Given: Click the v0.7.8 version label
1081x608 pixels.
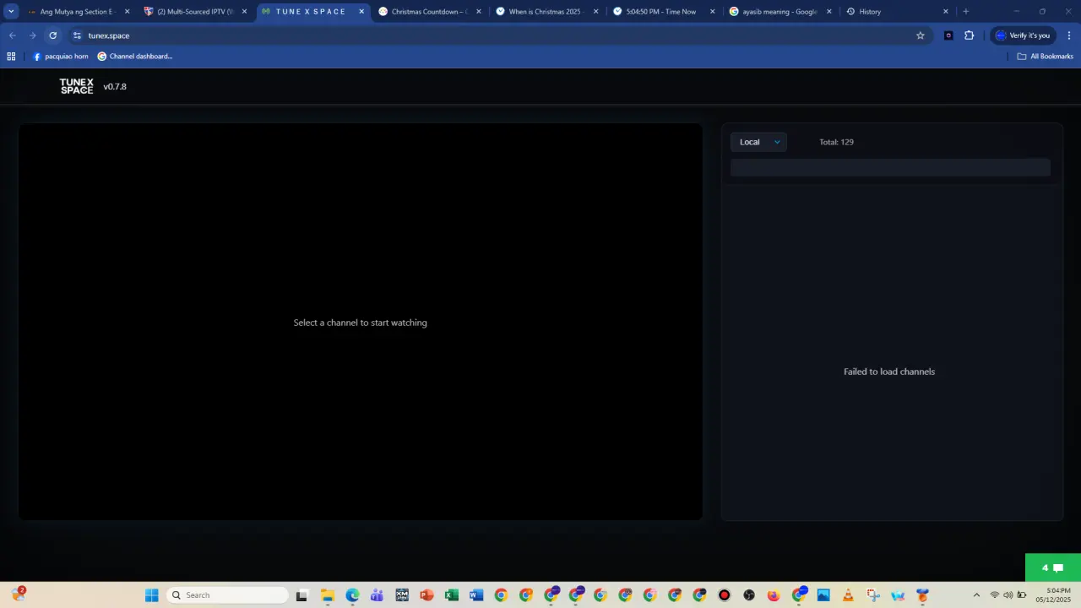Looking at the screenshot, I should pos(115,86).
